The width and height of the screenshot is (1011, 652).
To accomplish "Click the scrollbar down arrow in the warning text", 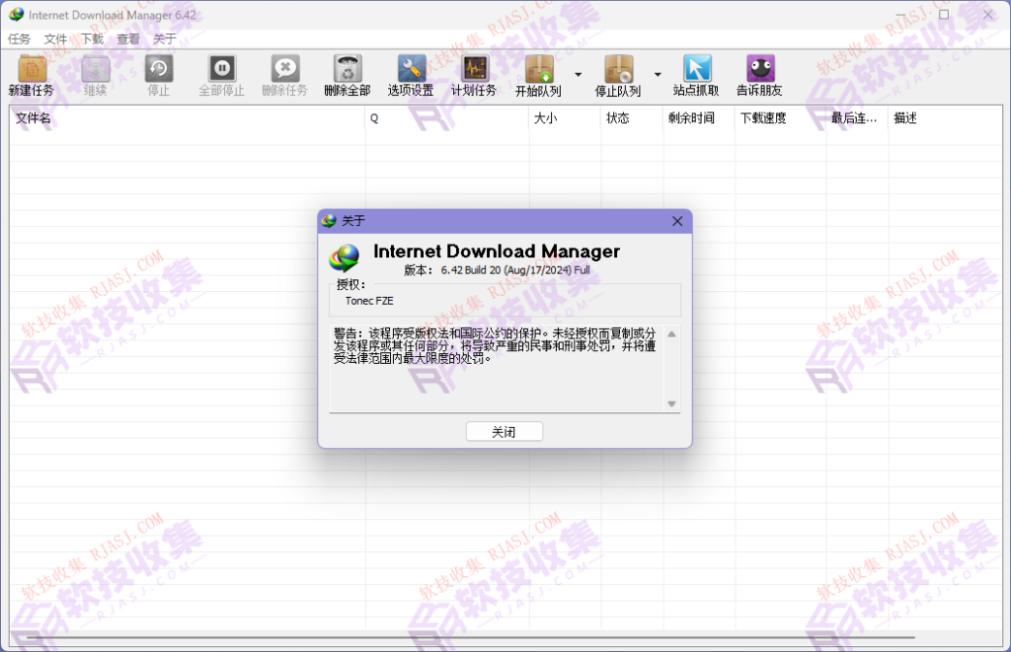I will pyautogui.click(x=672, y=402).
